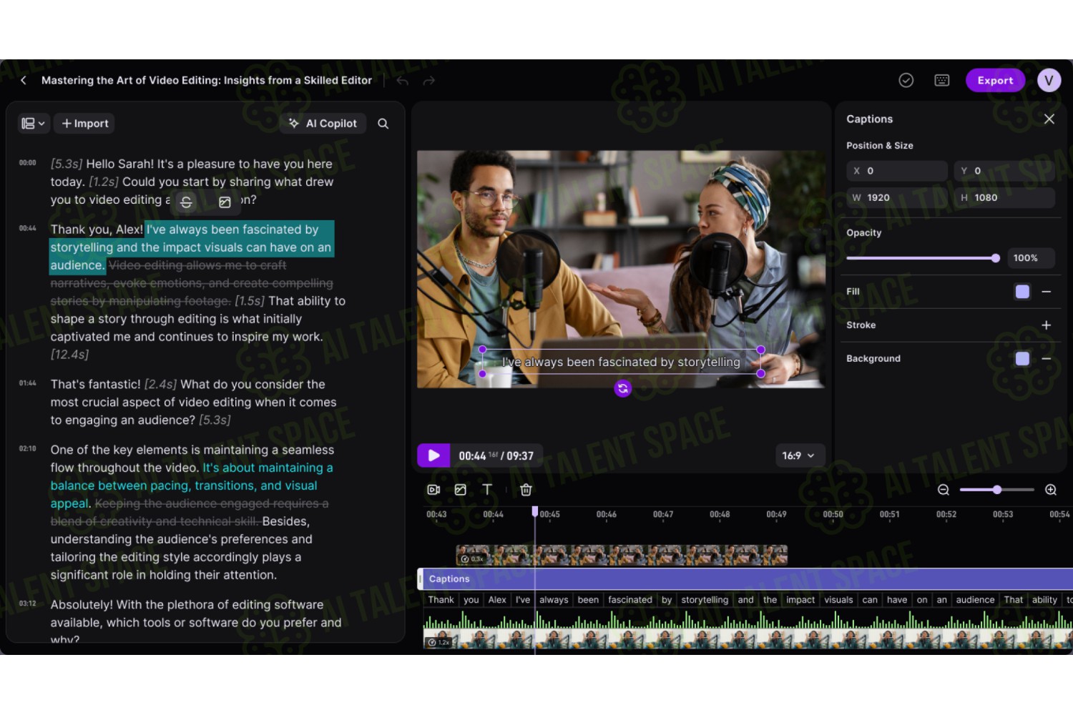1073x715 pixels.
Task: Click the add text T icon
Action: click(x=487, y=490)
